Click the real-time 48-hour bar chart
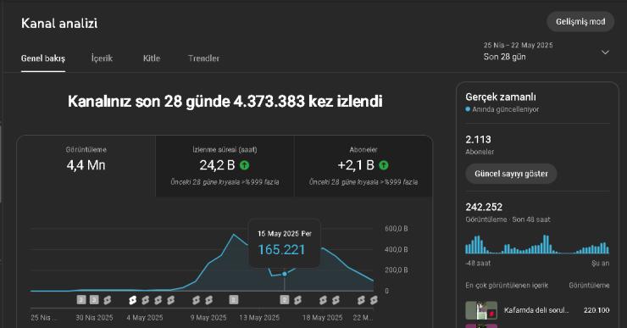 (537, 244)
